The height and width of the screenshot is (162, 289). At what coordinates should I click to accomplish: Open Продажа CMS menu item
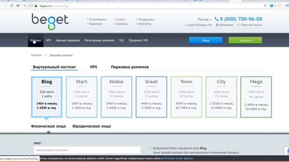pos(139,40)
